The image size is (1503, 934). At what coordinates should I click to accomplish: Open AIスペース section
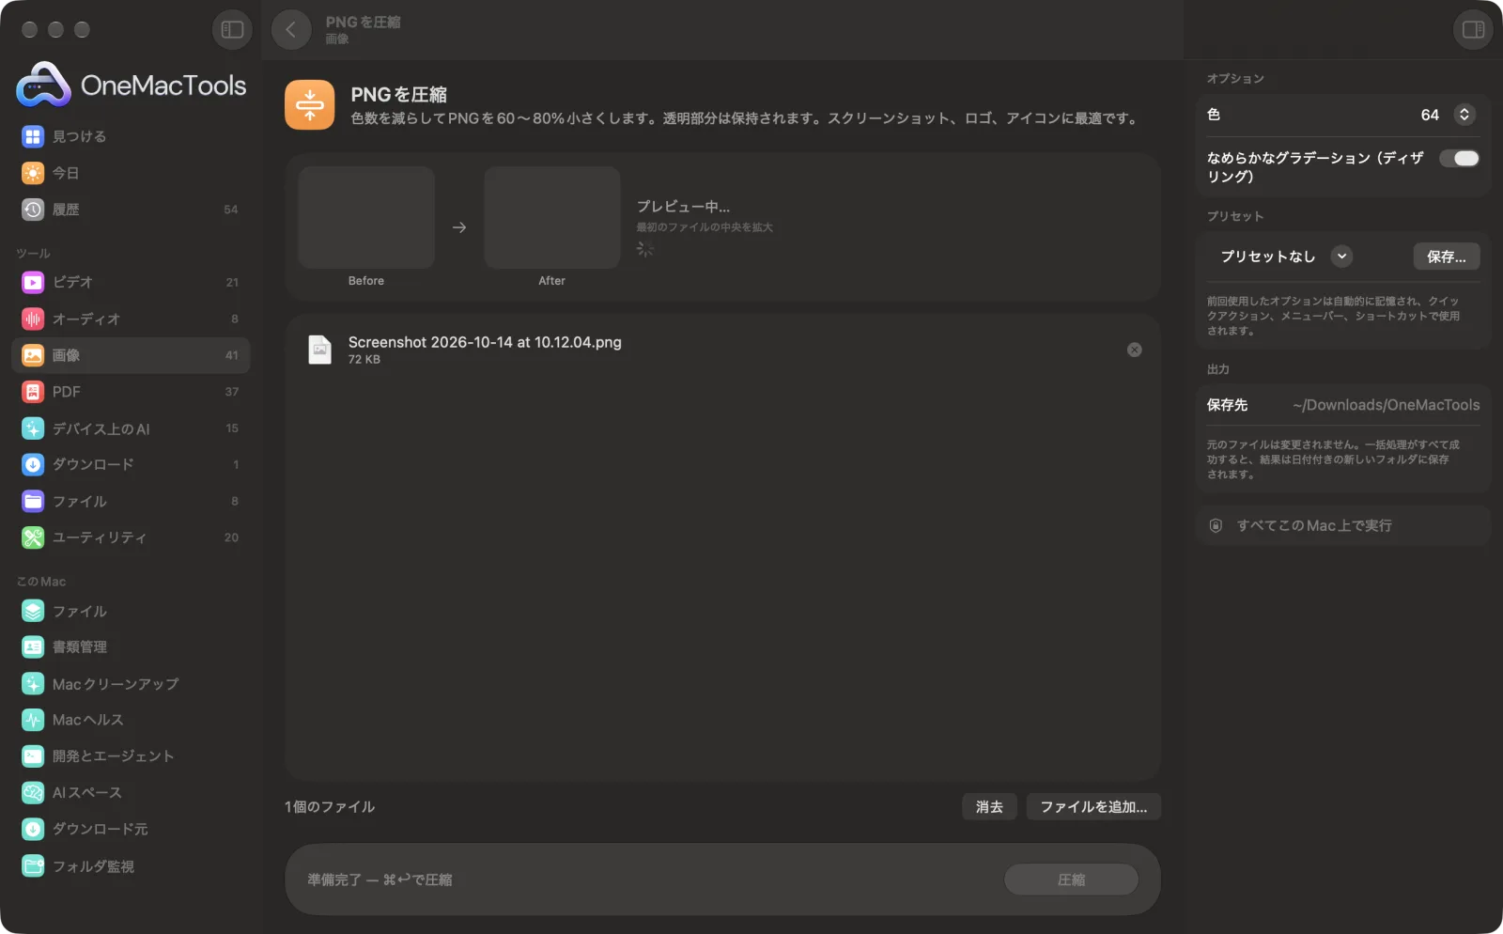tap(131, 792)
